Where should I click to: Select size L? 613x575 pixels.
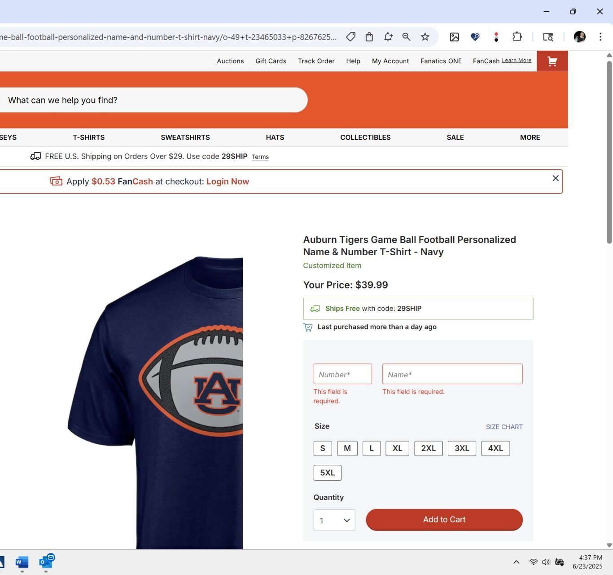(x=372, y=448)
